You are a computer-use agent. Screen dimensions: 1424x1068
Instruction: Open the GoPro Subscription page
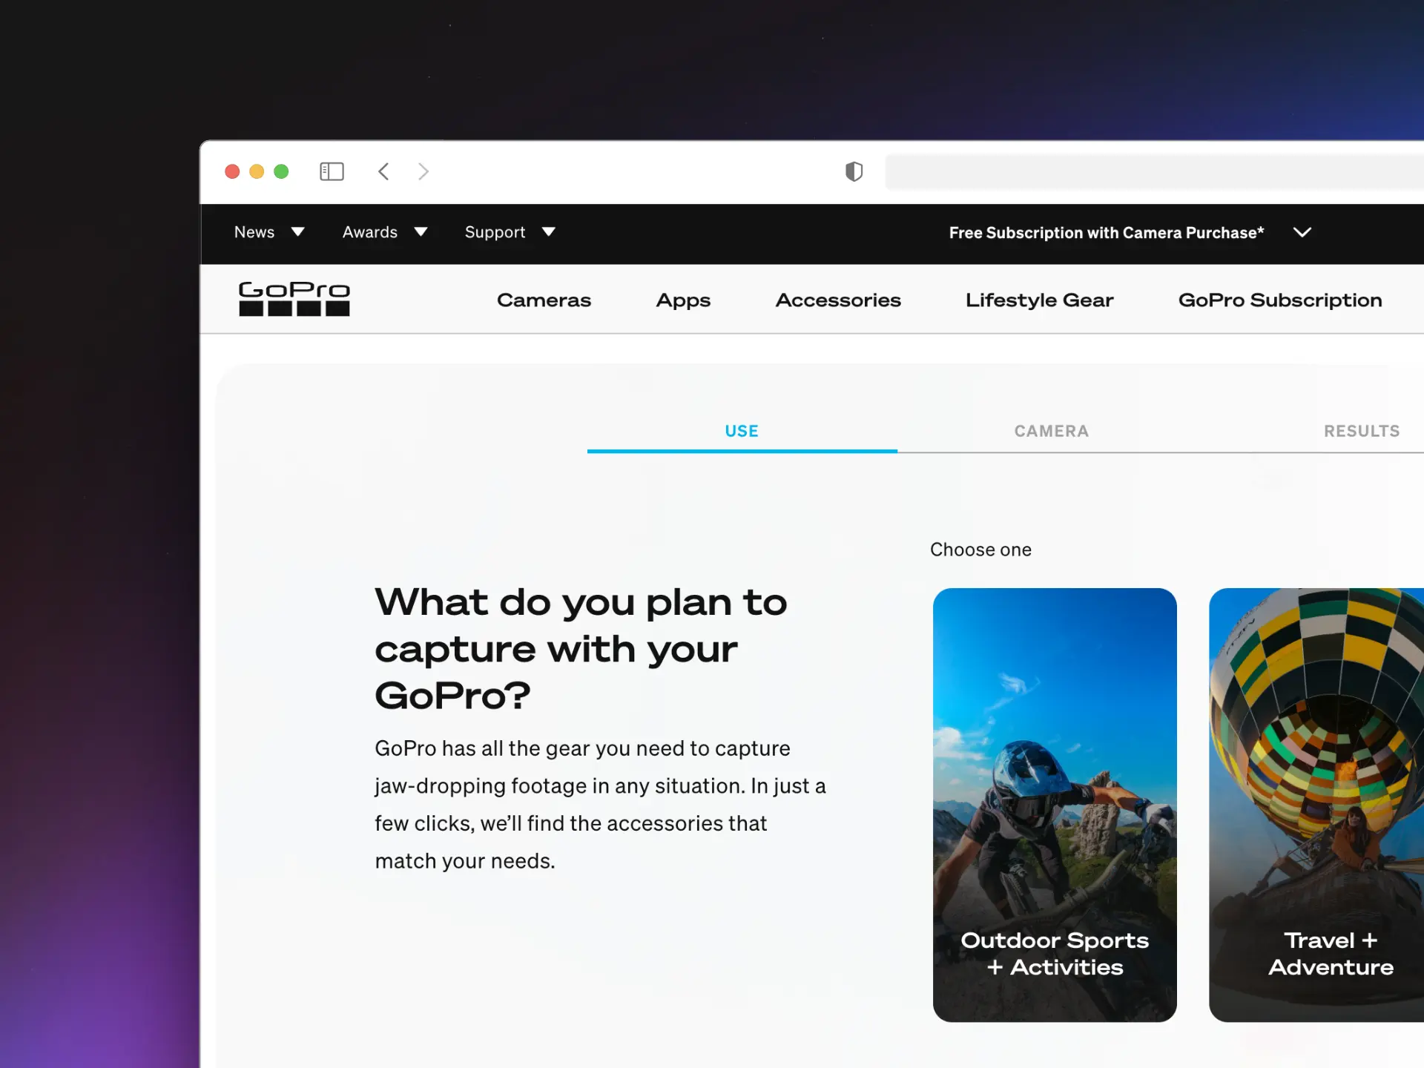[1279, 300]
